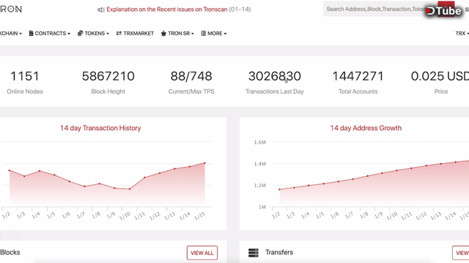Click the Online Nodes label
Screen dimensions: 469x263
click(x=25, y=91)
